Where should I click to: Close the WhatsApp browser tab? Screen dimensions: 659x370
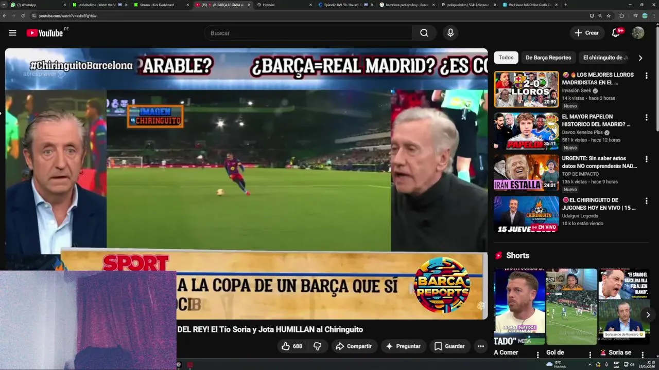click(65, 5)
